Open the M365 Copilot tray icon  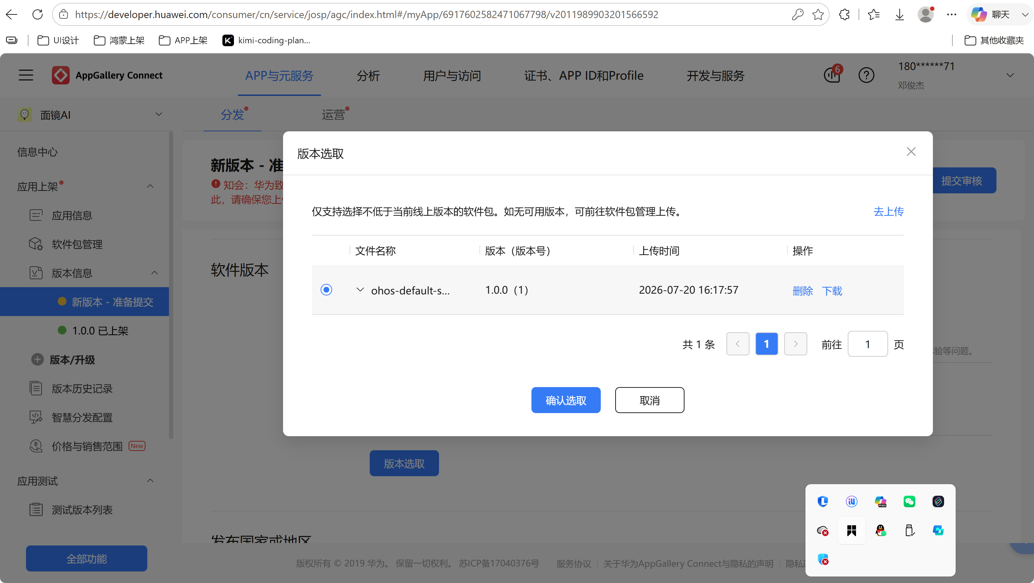[880, 501]
